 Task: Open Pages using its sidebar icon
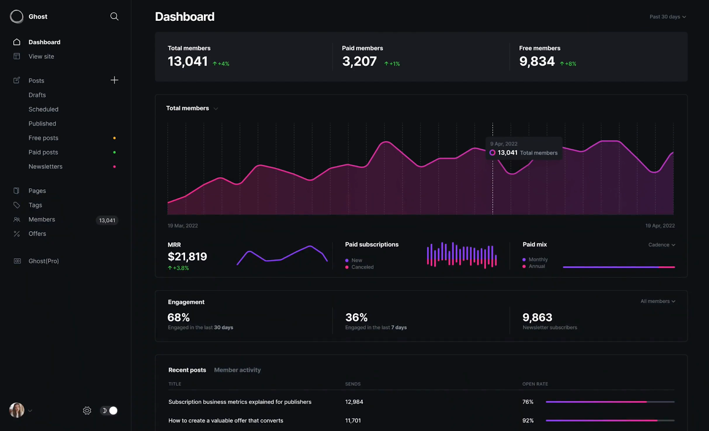click(16, 190)
